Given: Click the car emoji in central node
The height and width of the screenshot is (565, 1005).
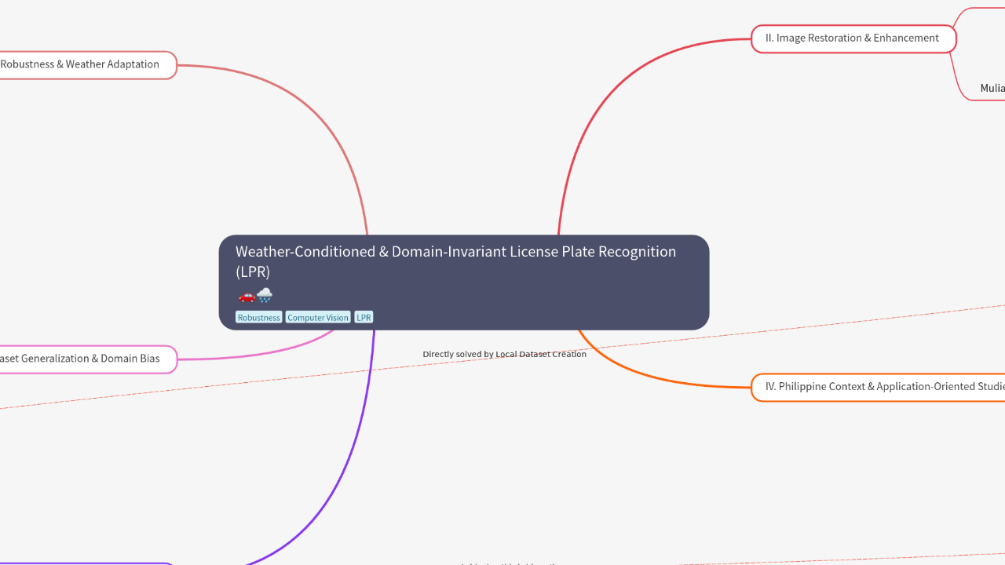Looking at the screenshot, I should [247, 296].
